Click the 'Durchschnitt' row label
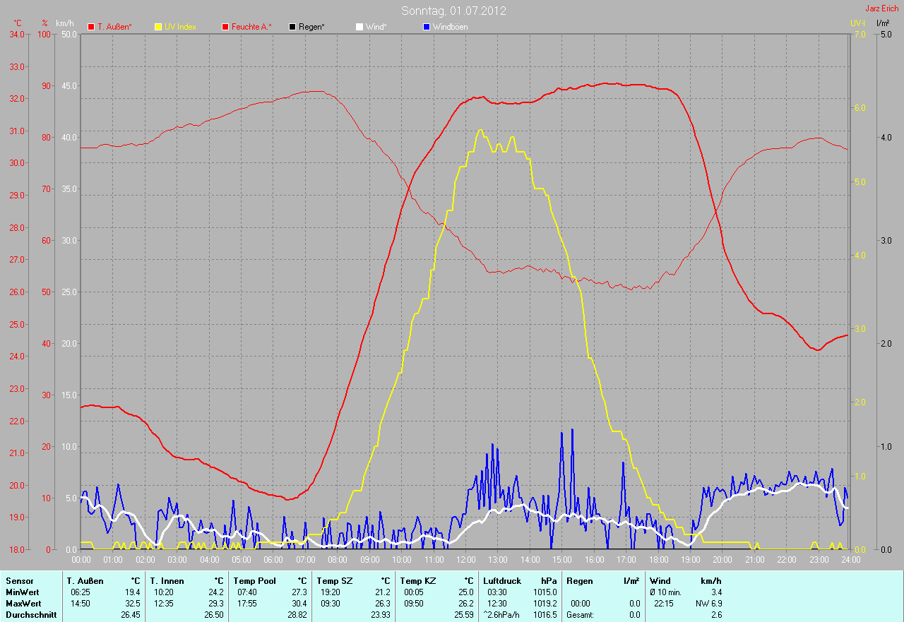904x622 pixels. pos(30,615)
